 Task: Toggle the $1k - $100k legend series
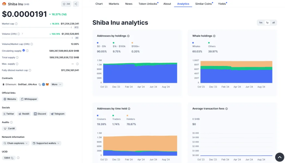(x=119, y=45)
